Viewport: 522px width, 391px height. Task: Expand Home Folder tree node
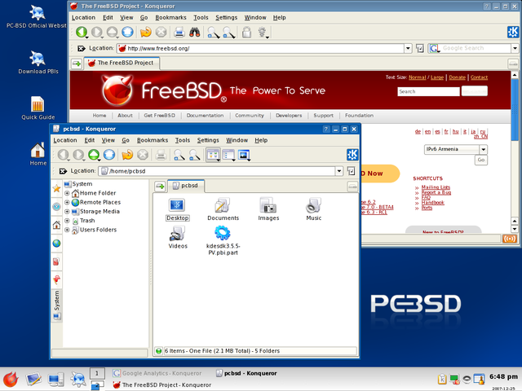pos(67,193)
